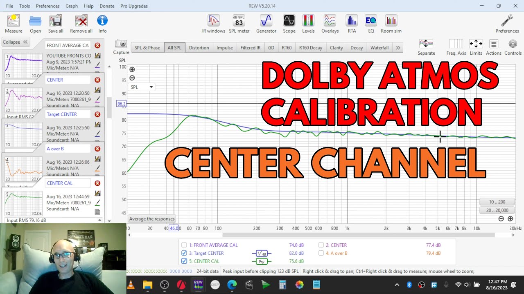Screen dimensions: 524x294
Task: Zoom out vertical axis minus icon
Action: (x=132, y=78)
